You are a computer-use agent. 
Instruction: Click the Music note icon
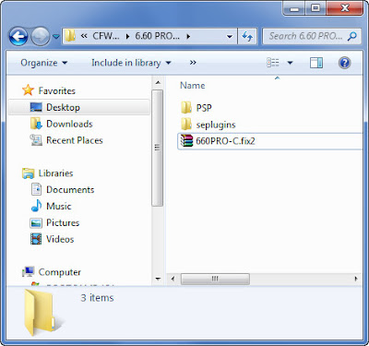tap(36, 206)
